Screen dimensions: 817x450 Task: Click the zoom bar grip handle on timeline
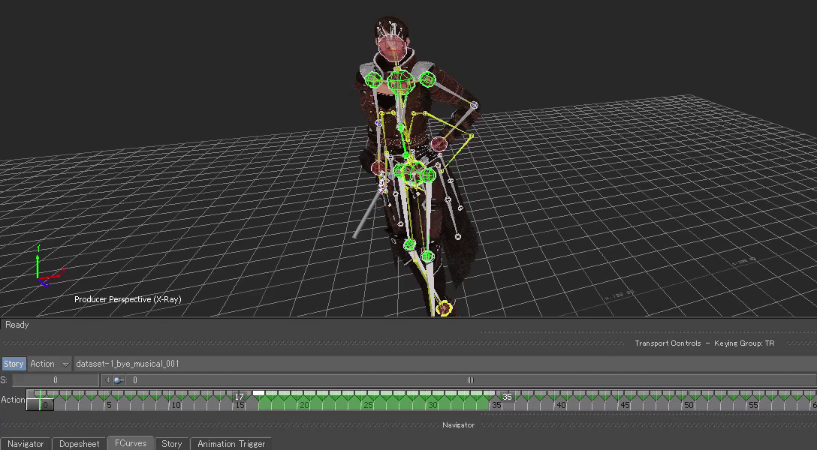click(x=471, y=380)
